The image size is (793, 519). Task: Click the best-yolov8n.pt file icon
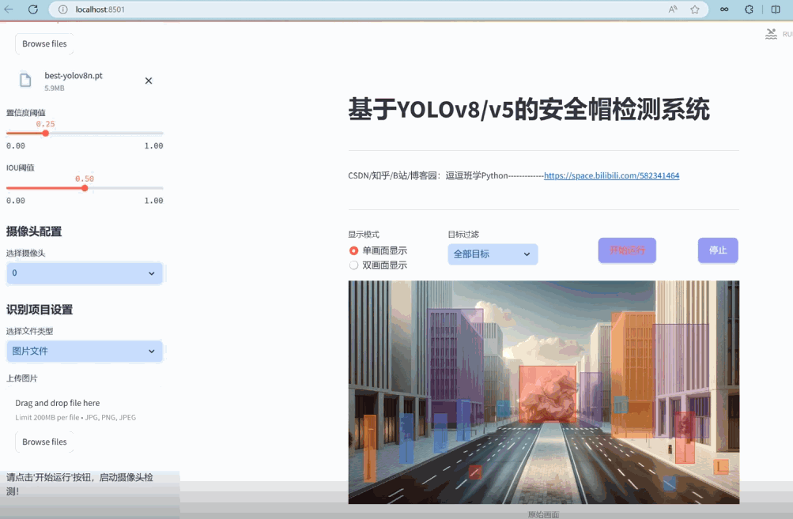pos(25,80)
